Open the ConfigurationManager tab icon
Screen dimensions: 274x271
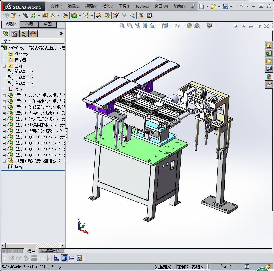(24, 34)
